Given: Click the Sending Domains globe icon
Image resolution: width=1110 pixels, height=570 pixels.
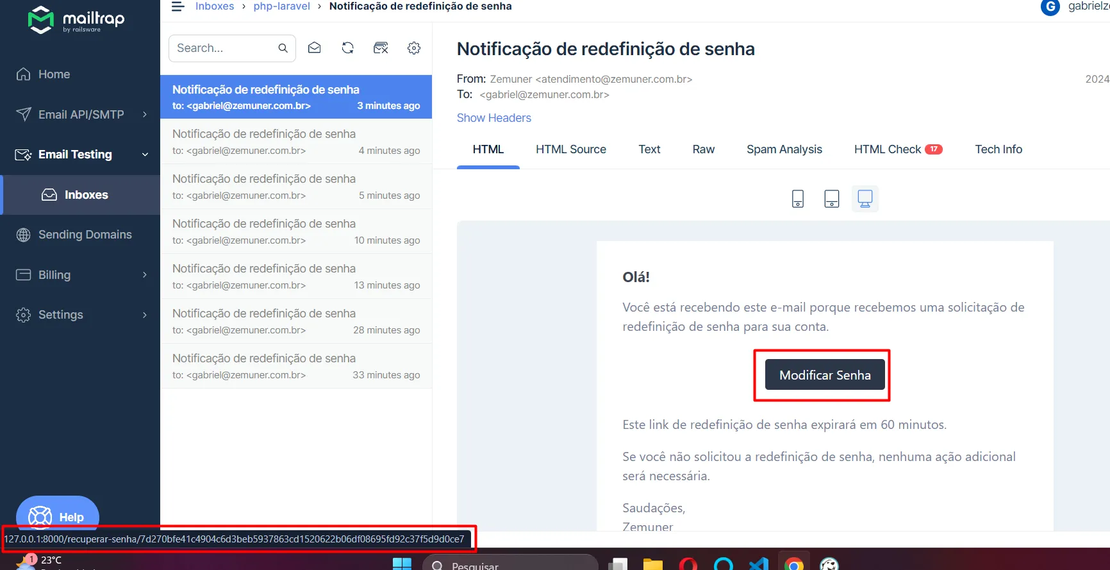Looking at the screenshot, I should (x=23, y=235).
